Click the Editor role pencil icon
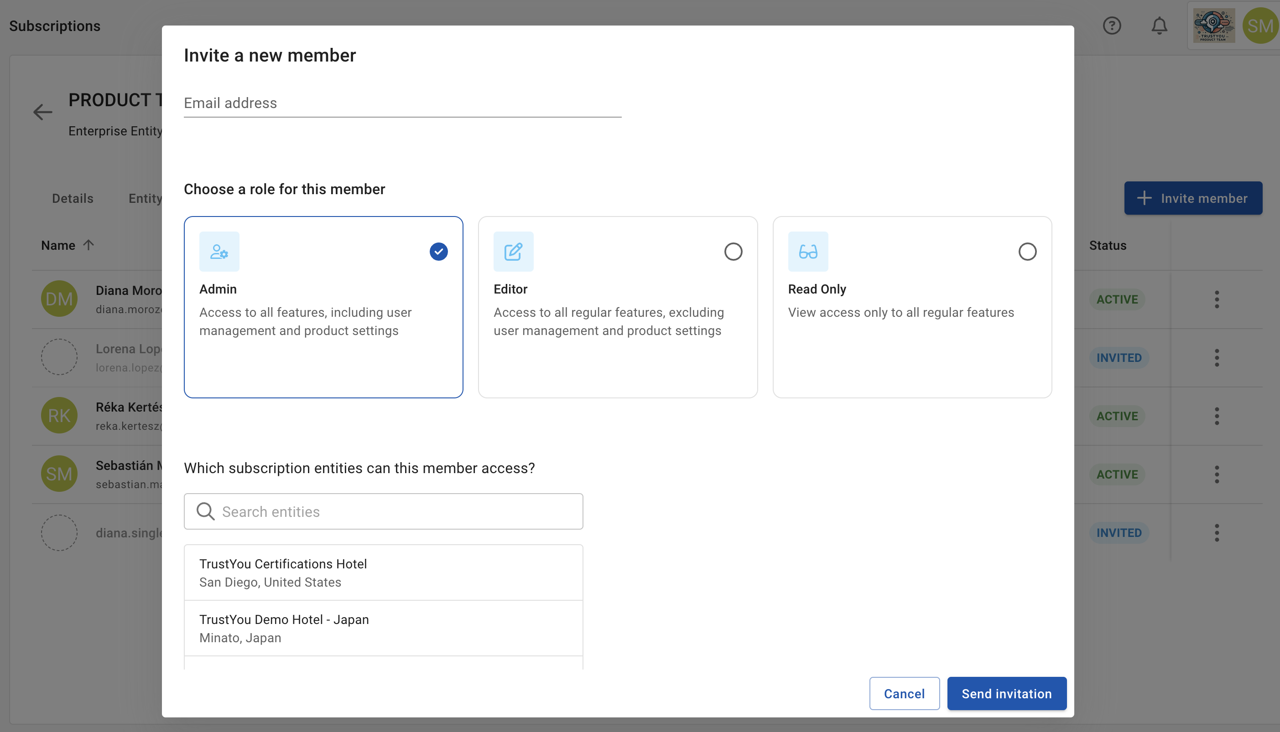 click(x=513, y=252)
